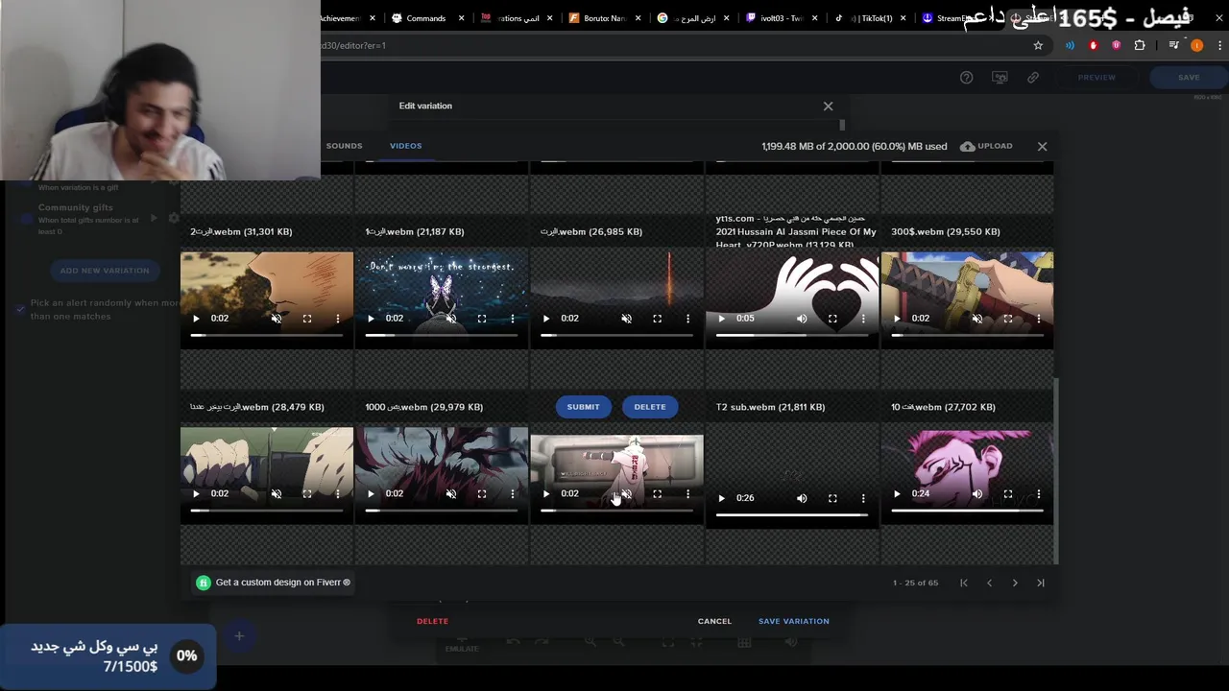This screenshot has width=1229, height=691.
Task: Play the 31,301 KB webm video
Action: [196, 319]
